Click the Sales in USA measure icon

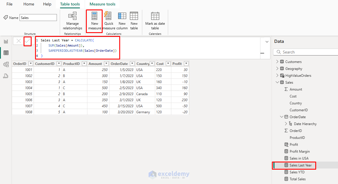[x=286, y=158]
